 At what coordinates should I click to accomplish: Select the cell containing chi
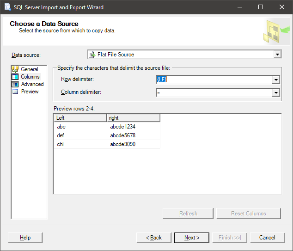point(80,144)
